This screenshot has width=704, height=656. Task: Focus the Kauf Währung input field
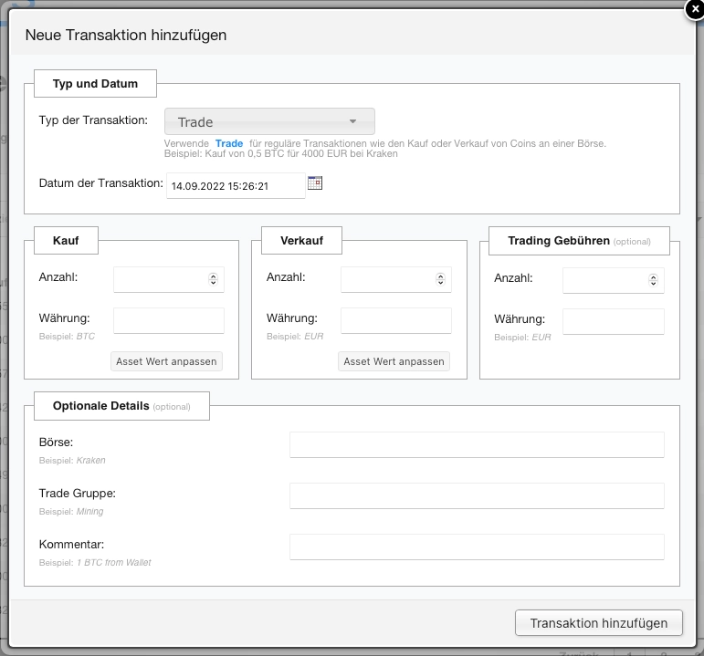(x=168, y=321)
